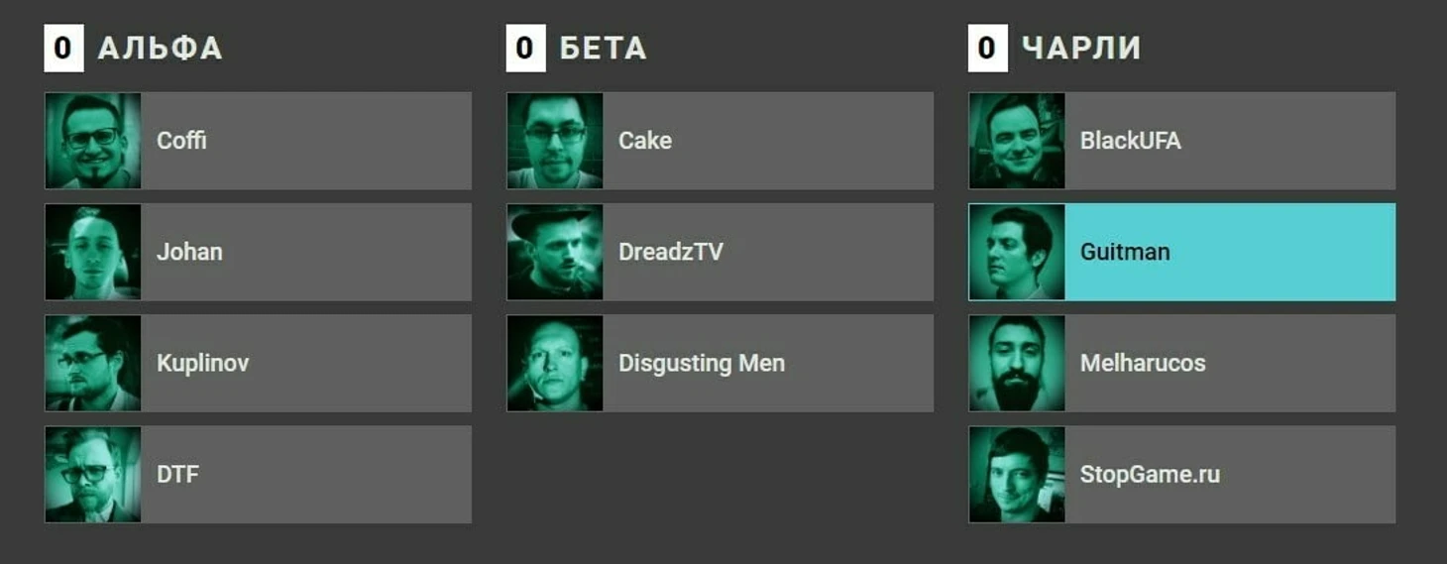Viewport: 1447px width, 564px height.
Task: Choose DreadzTV in Бета team
Action: click(671, 252)
